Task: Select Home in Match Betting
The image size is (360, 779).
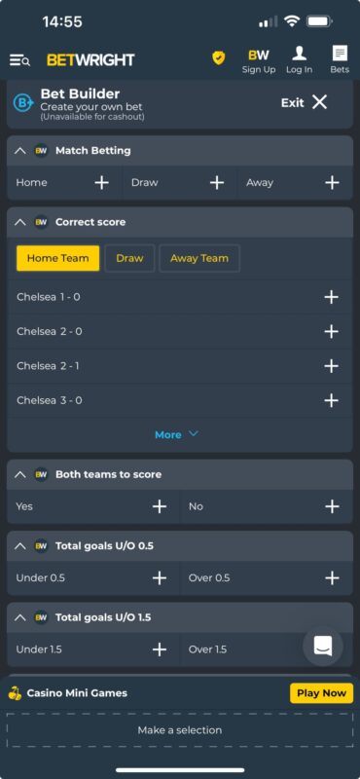Action: 64,183
